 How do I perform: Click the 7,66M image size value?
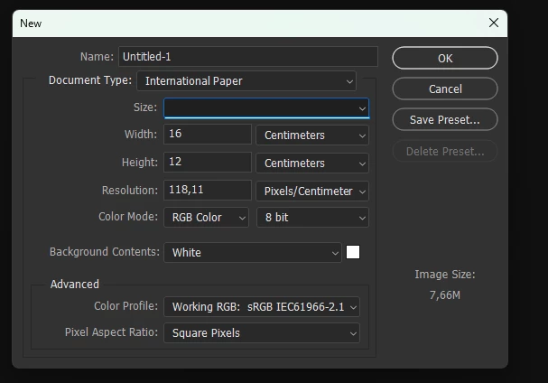coord(445,295)
